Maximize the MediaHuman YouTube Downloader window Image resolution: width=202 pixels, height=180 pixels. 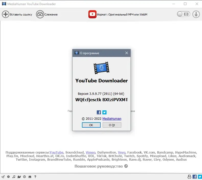[185, 4]
